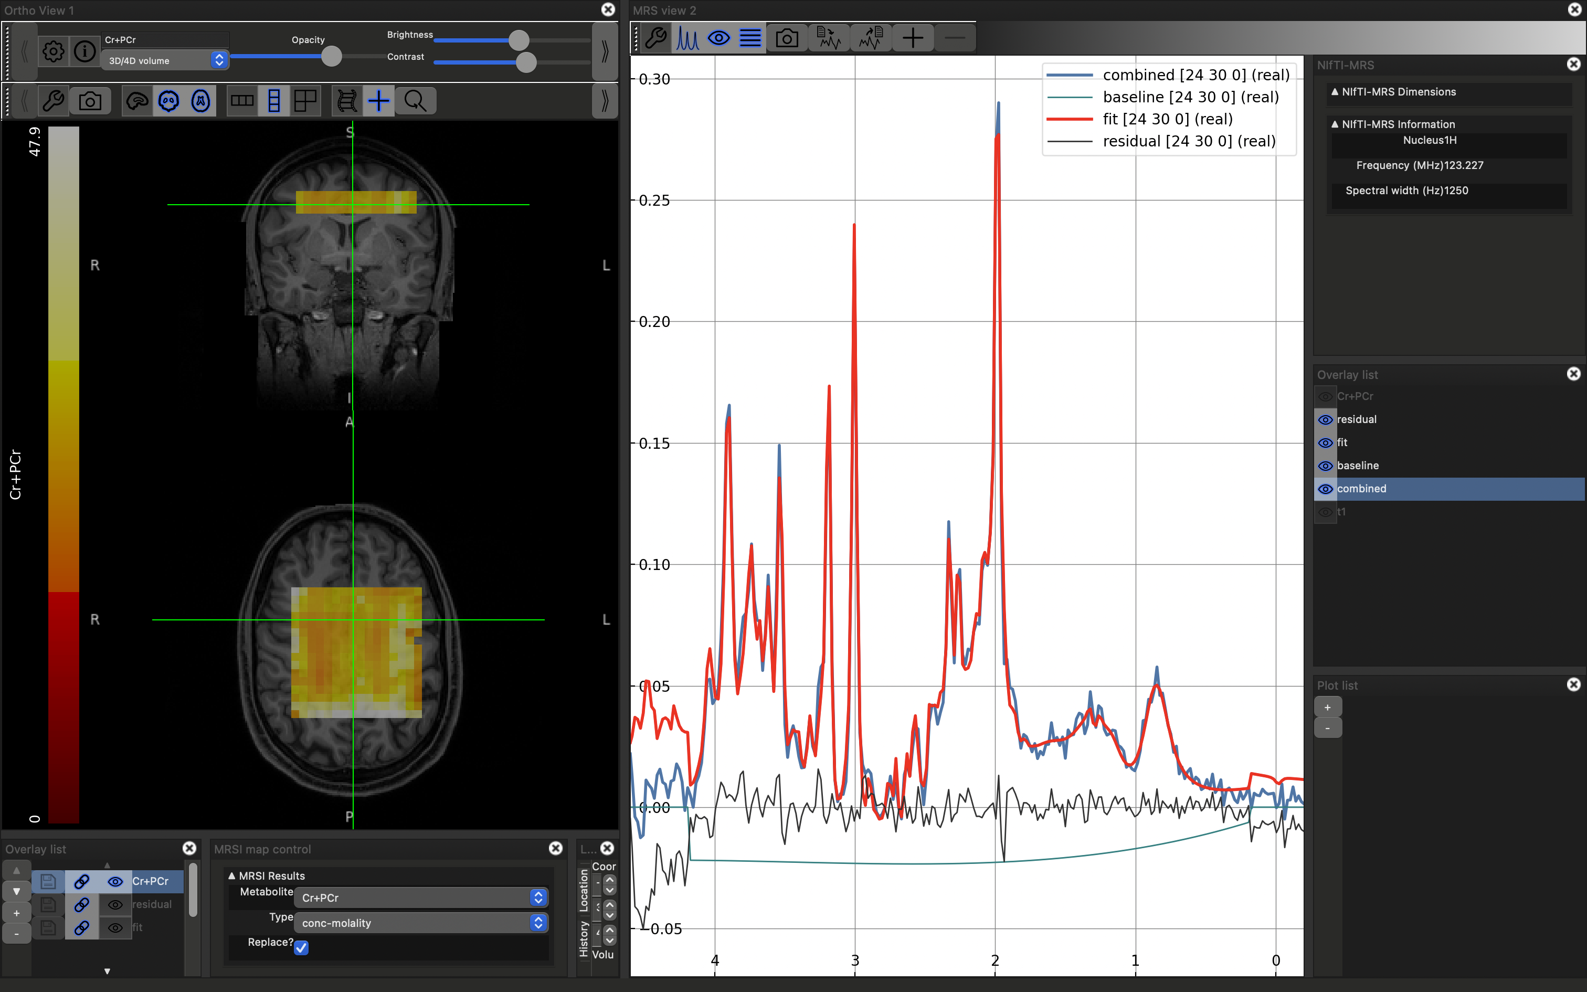Image resolution: width=1587 pixels, height=992 pixels.
Task: Toggle eye icon for baseline overlay
Action: (x=1325, y=466)
